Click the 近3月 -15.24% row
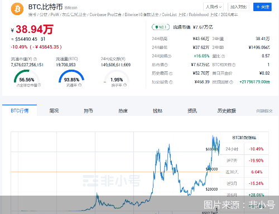The height and width of the screenshot is (214, 279). pyautogui.click(x=244, y=183)
